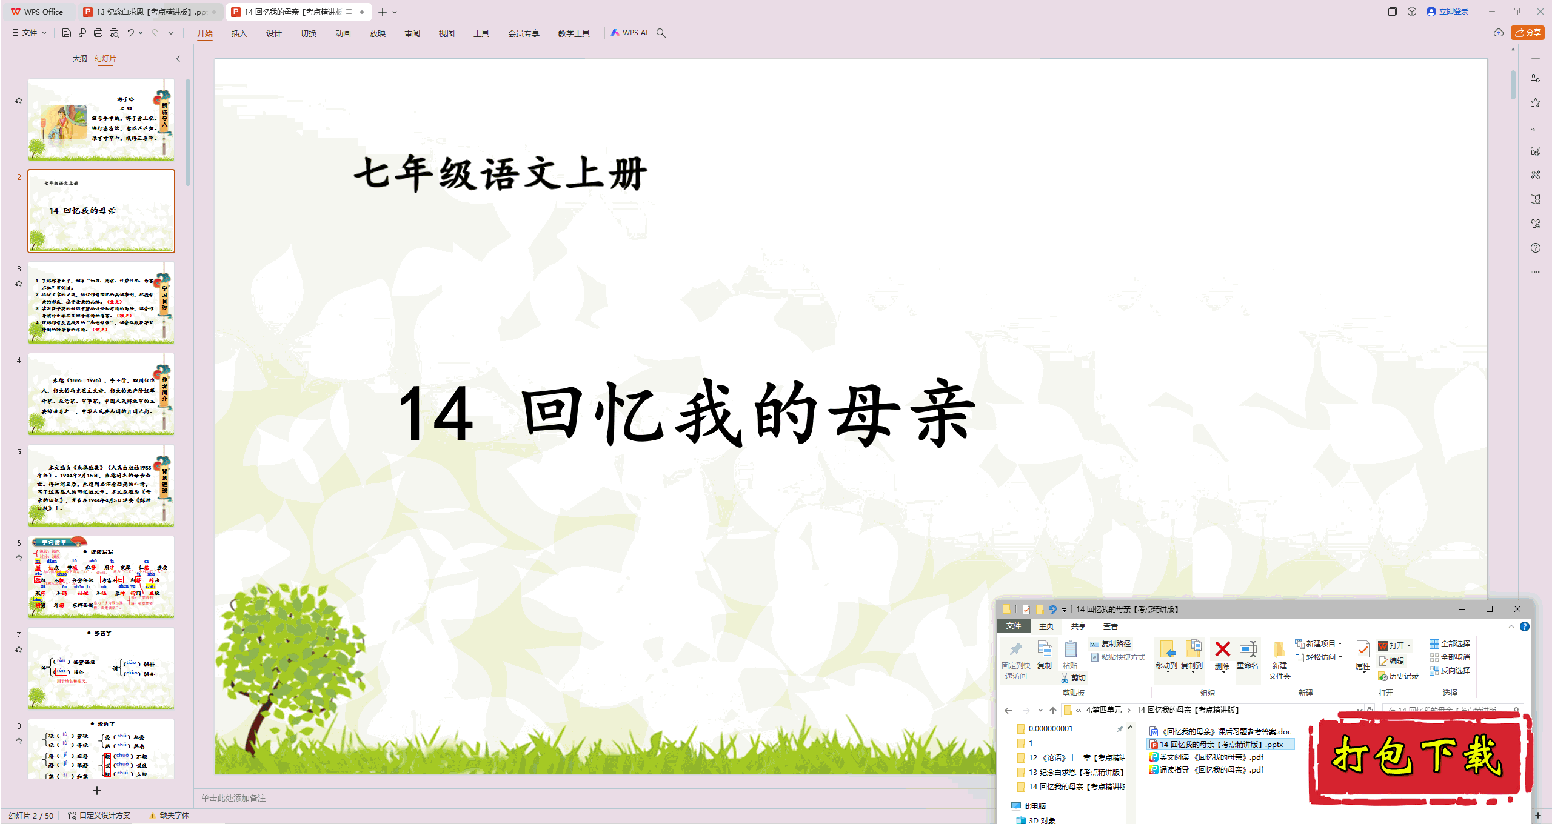Click the T-shirt theme icon in right sidebar
The width and height of the screenshot is (1552, 824).
[1536, 224]
